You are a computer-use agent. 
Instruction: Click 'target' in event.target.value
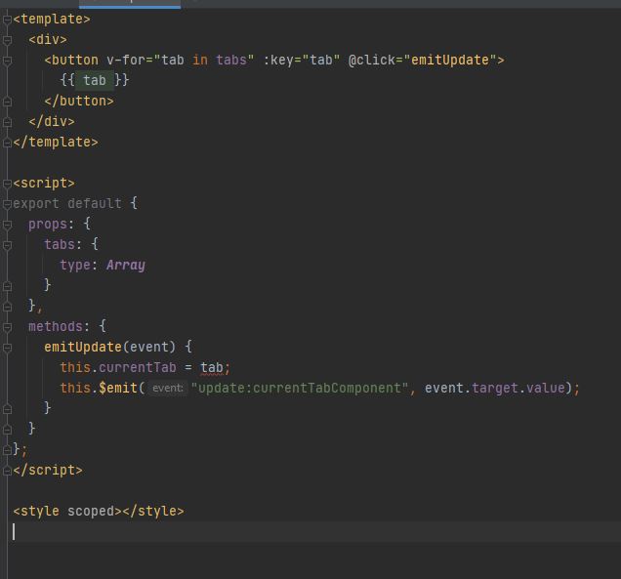pyautogui.click(x=495, y=388)
